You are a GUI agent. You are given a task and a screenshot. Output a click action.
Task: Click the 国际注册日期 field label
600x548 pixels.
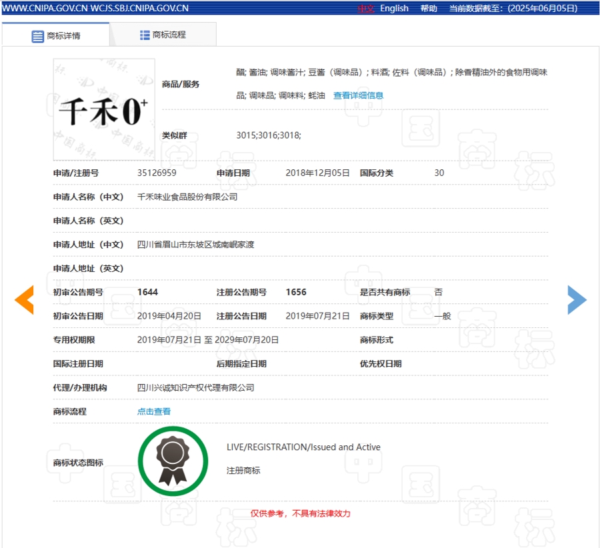coord(78,363)
